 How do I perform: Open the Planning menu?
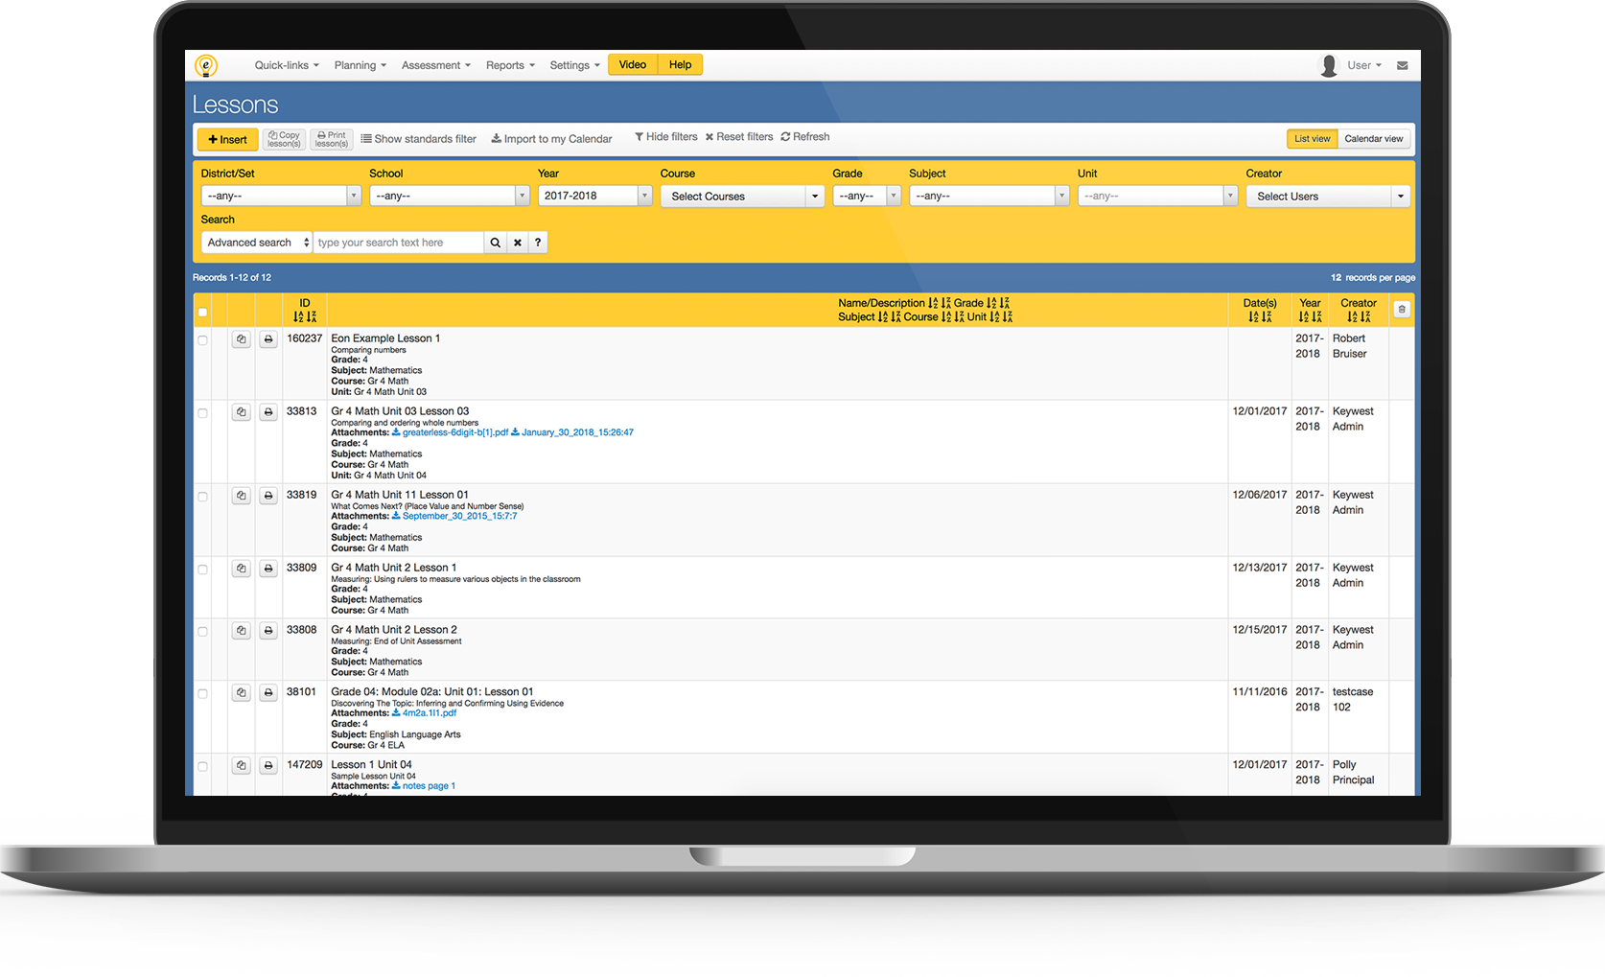coord(360,65)
